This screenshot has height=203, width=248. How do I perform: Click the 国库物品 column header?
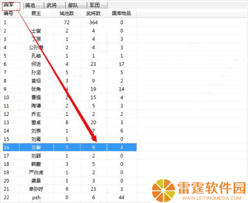click(122, 13)
